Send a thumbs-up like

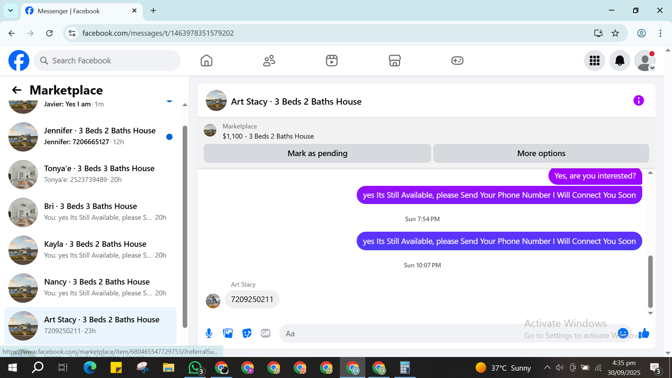(x=644, y=333)
